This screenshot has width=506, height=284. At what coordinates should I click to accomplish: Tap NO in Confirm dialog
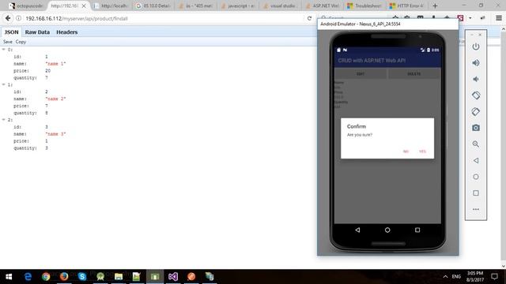(406, 151)
